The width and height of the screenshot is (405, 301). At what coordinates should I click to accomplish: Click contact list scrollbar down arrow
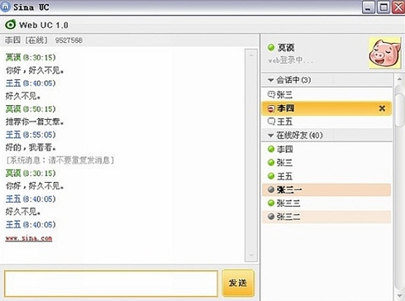tap(399, 296)
